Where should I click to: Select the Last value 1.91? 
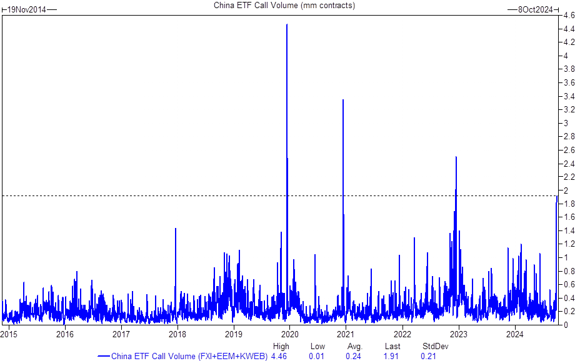point(391,356)
